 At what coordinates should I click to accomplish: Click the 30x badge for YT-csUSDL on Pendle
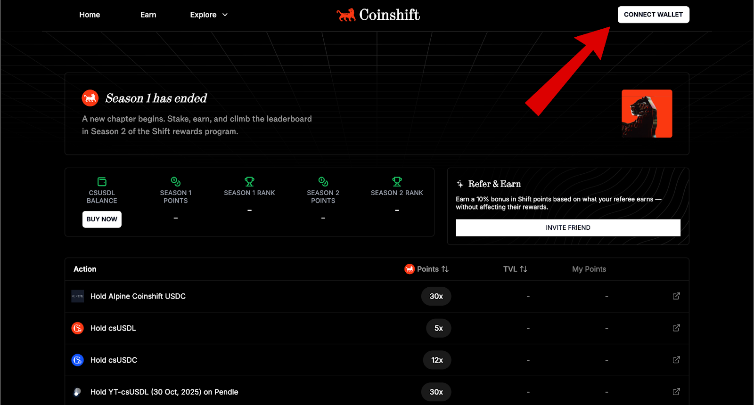click(x=436, y=392)
